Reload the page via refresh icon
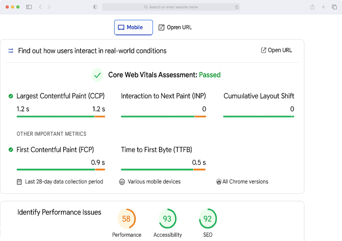The width and height of the screenshot is (342, 241). coord(237,7)
